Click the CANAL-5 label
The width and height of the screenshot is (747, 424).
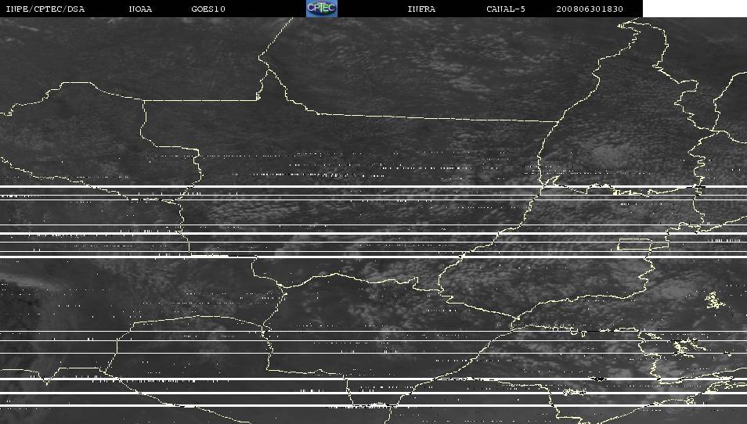click(506, 9)
